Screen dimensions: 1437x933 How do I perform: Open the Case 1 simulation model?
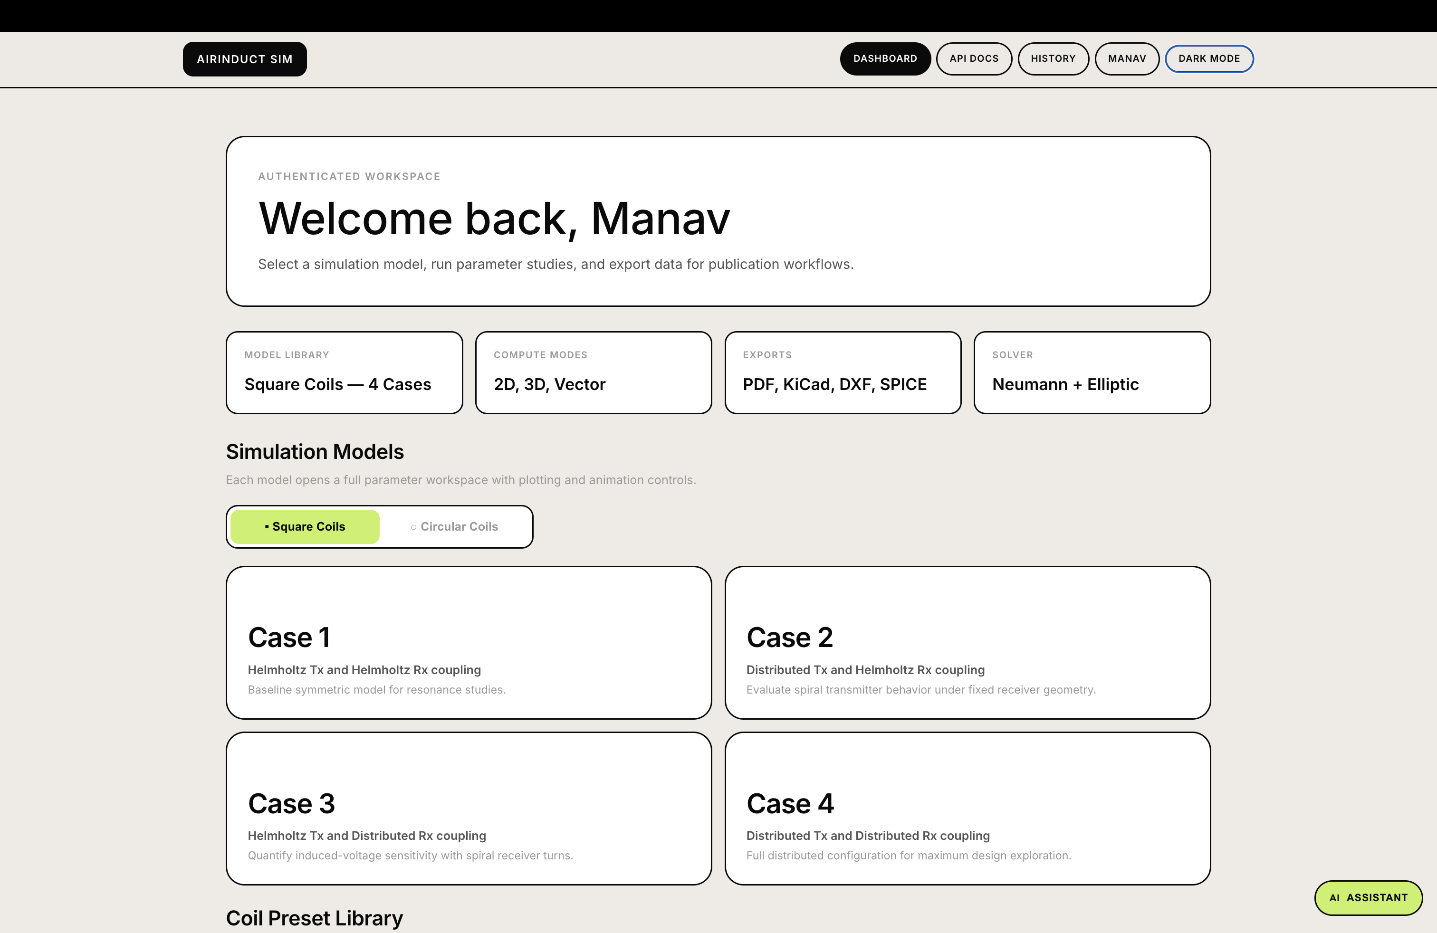tap(469, 642)
